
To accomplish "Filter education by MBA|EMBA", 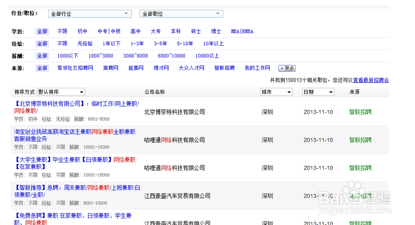I will pyautogui.click(x=242, y=31).
